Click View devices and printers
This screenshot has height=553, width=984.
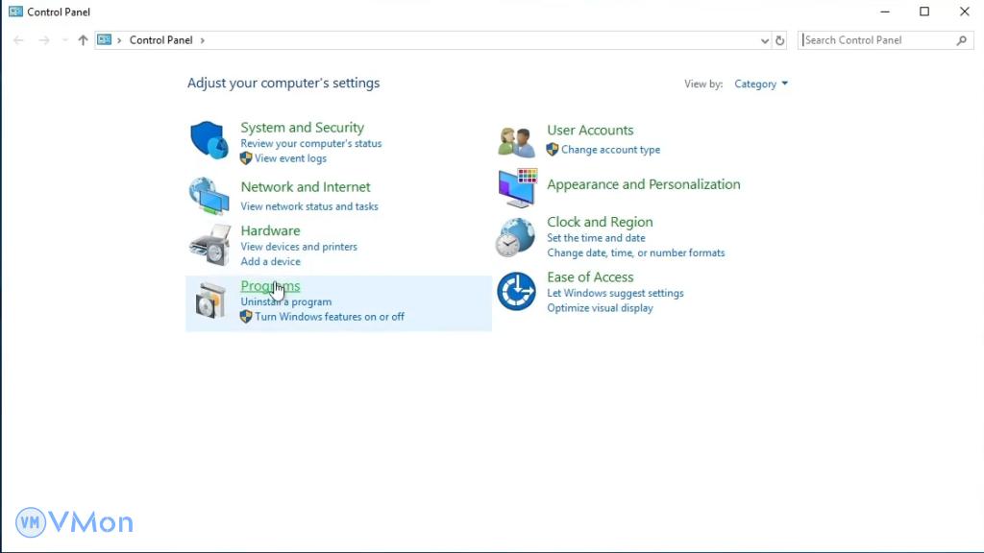click(298, 247)
